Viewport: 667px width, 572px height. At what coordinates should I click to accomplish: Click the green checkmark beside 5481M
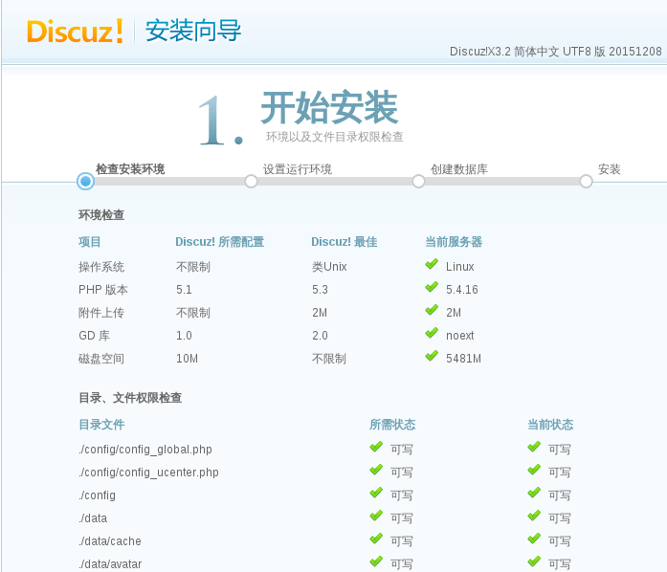tap(432, 357)
